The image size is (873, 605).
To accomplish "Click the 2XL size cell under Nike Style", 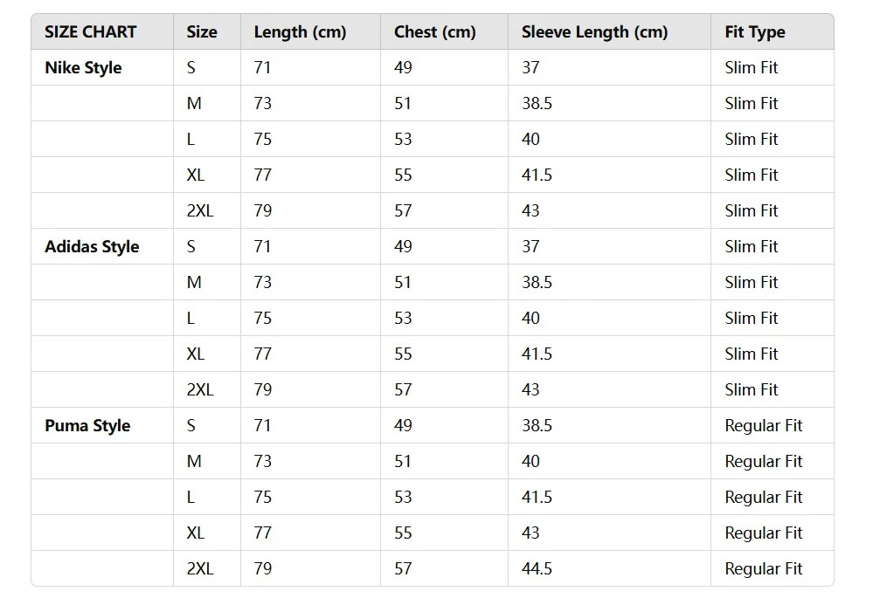I will coord(199,211).
